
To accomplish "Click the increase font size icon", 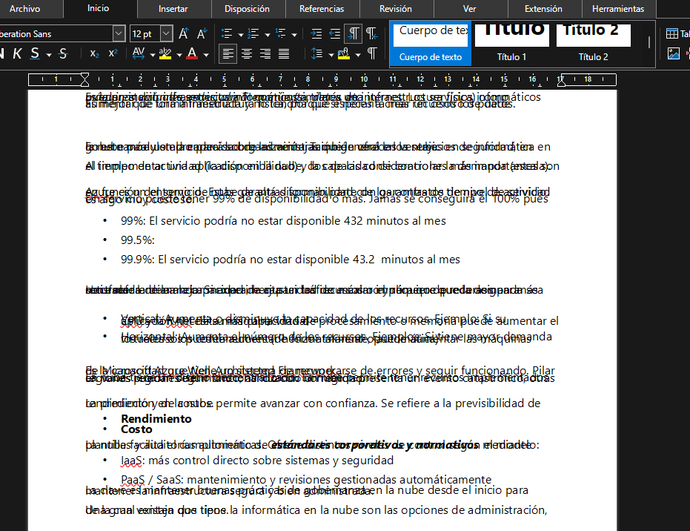I will [x=184, y=34].
